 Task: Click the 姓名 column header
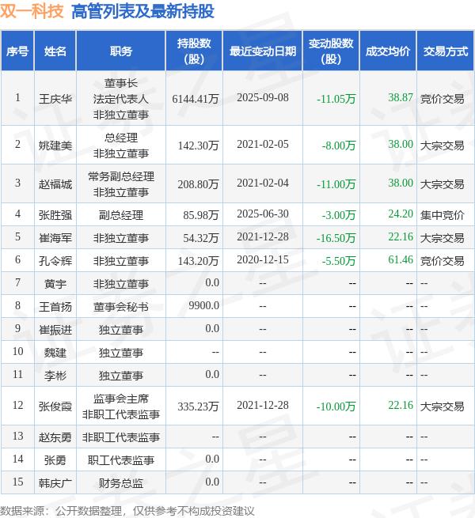tap(55, 51)
